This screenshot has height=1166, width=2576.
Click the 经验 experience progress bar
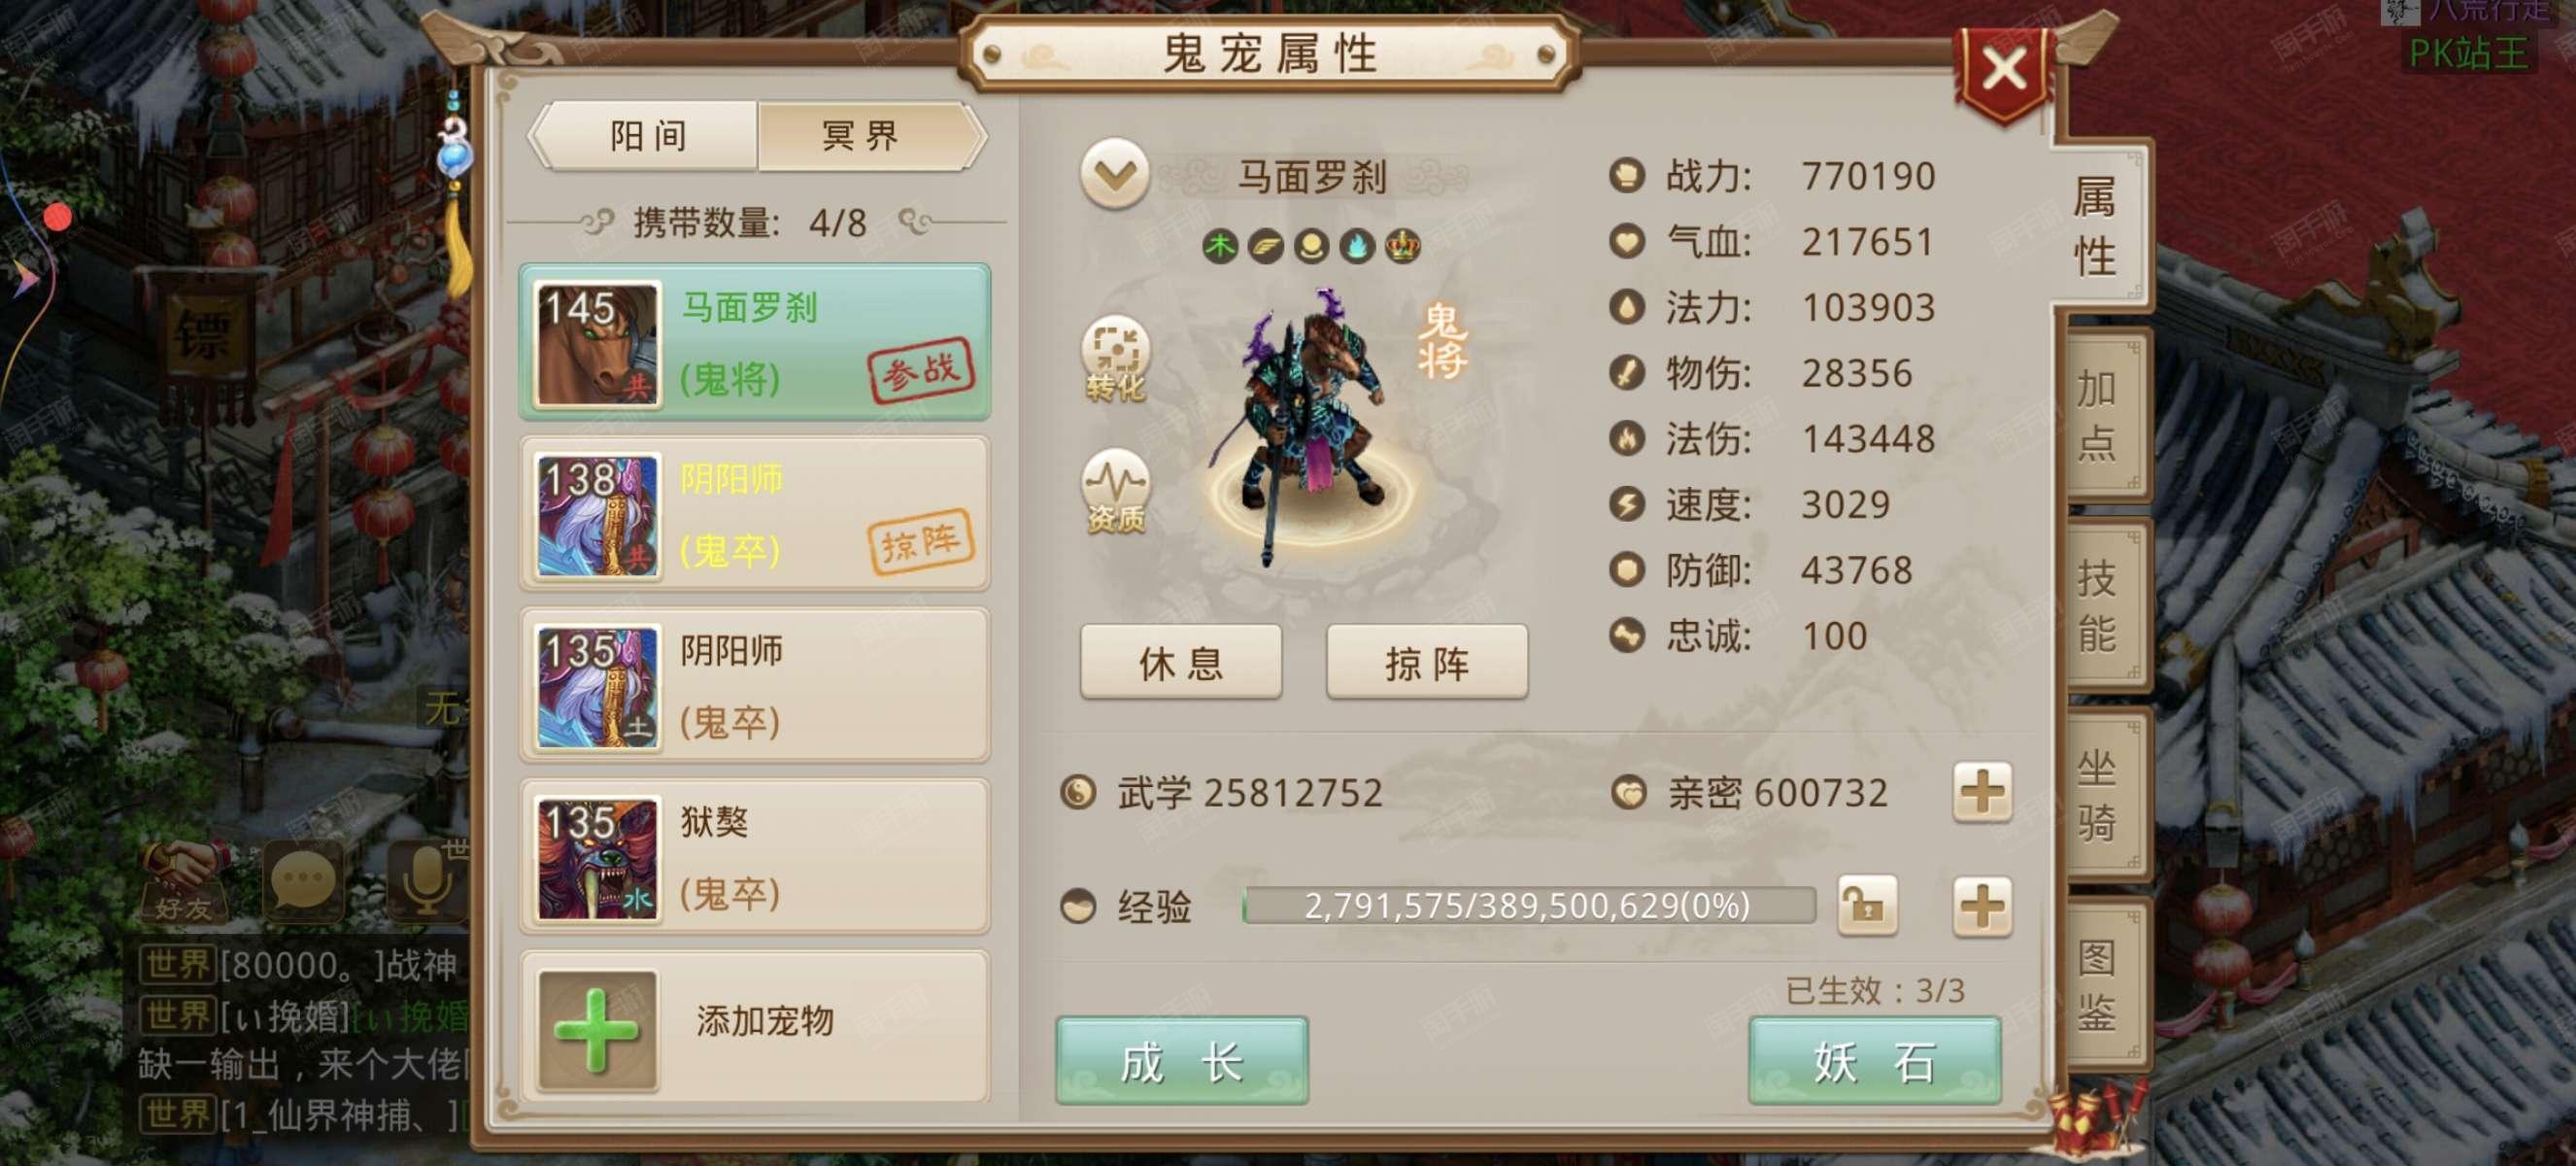[x=1528, y=906]
